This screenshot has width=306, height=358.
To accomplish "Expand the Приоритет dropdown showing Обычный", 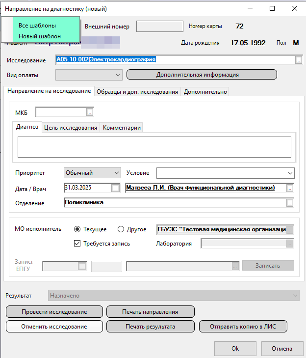I will (x=117, y=173).
